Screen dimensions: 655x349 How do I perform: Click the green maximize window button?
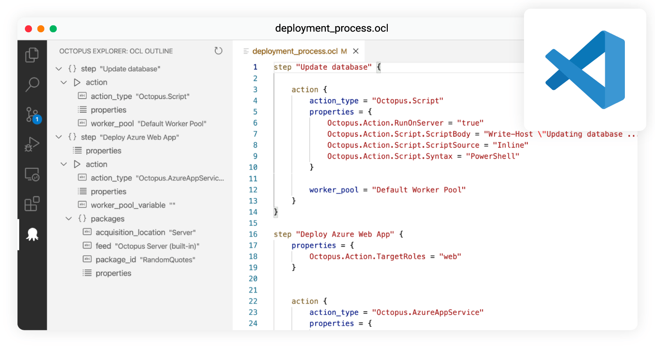point(53,29)
